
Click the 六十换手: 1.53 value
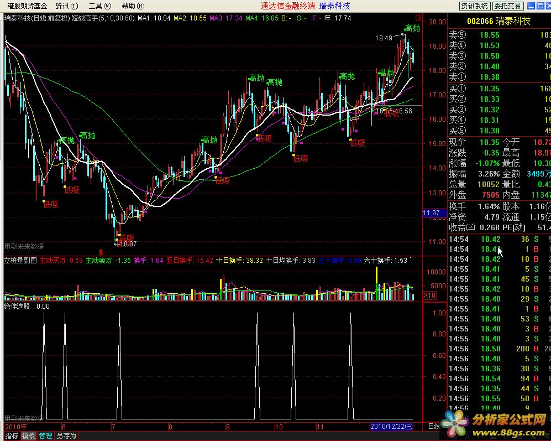386,261
